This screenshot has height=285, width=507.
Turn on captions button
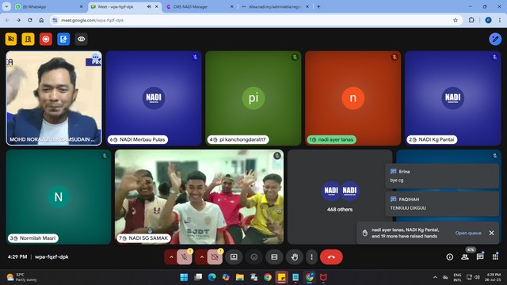274,257
